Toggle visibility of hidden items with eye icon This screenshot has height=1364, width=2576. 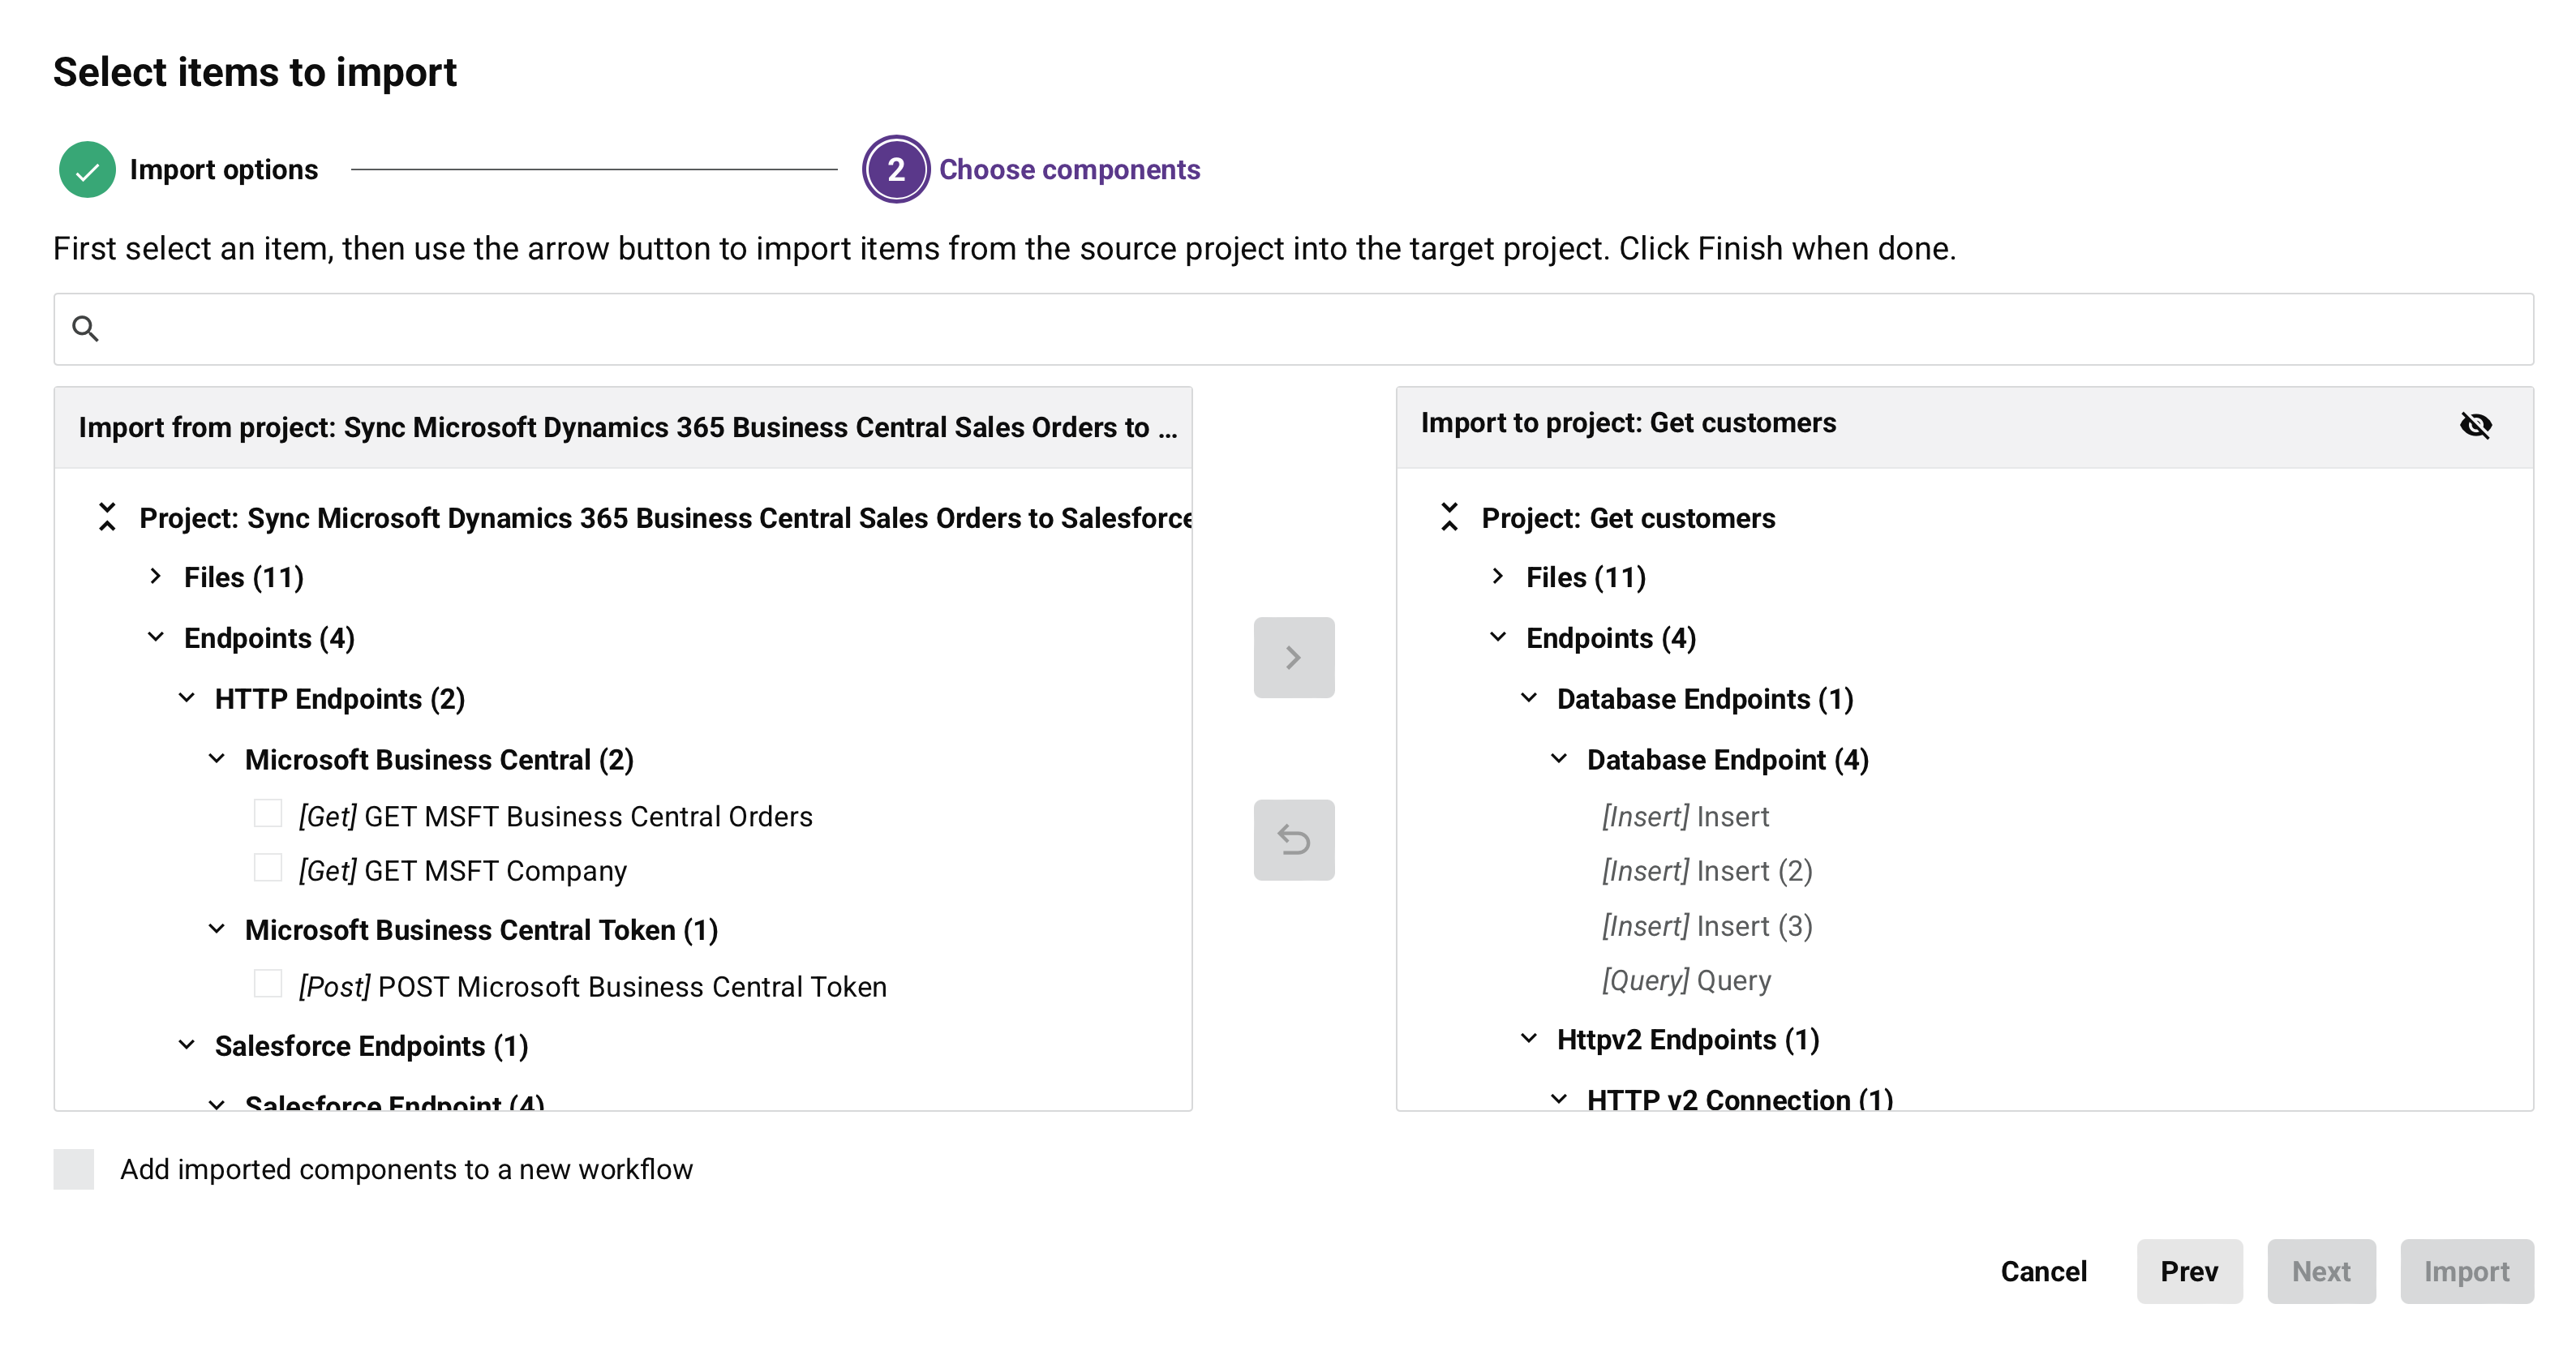tap(2478, 426)
